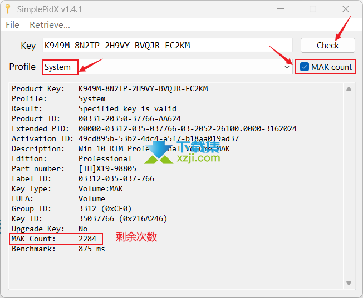The image size is (363, 298).
Task: Click the MAK Count value 2284
Action: pos(87,239)
